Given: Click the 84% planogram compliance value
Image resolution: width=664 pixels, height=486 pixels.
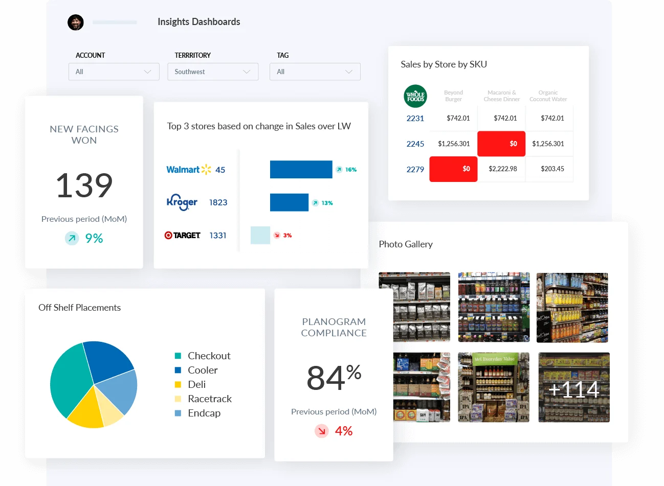Looking at the screenshot, I should point(334,378).
